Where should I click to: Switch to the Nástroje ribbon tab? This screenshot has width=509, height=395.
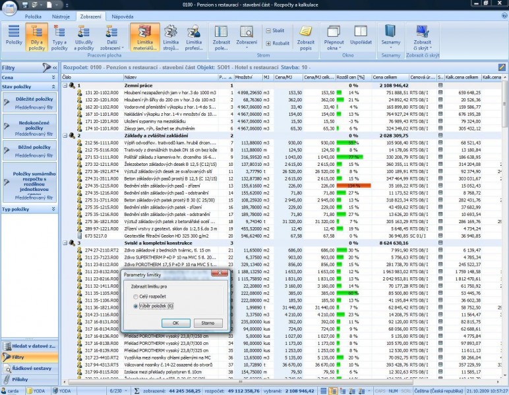pos(60,15)
